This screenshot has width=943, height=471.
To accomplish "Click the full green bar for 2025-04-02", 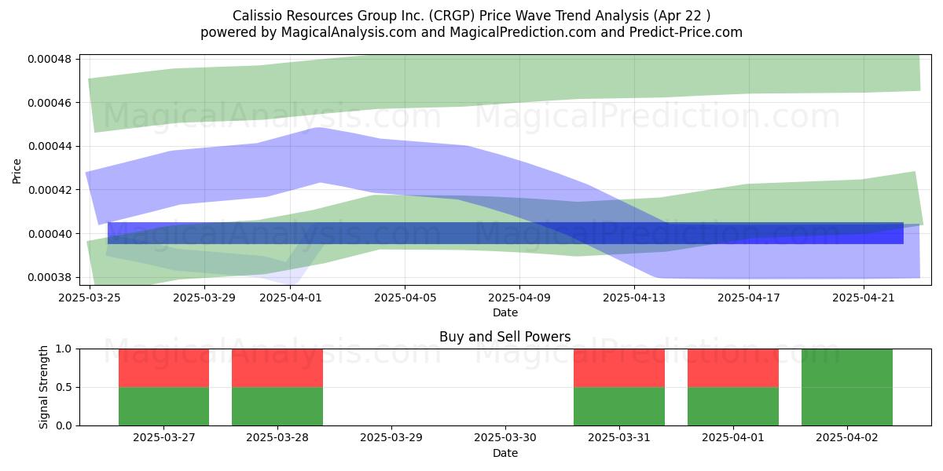I will [x=847, y=387].
